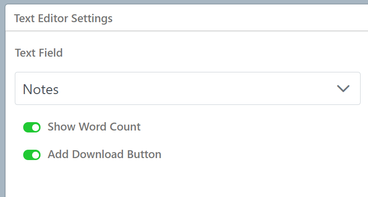Open the Text Field dropdown
Screen dimensions: 368x197
click(x=187, y=89)
